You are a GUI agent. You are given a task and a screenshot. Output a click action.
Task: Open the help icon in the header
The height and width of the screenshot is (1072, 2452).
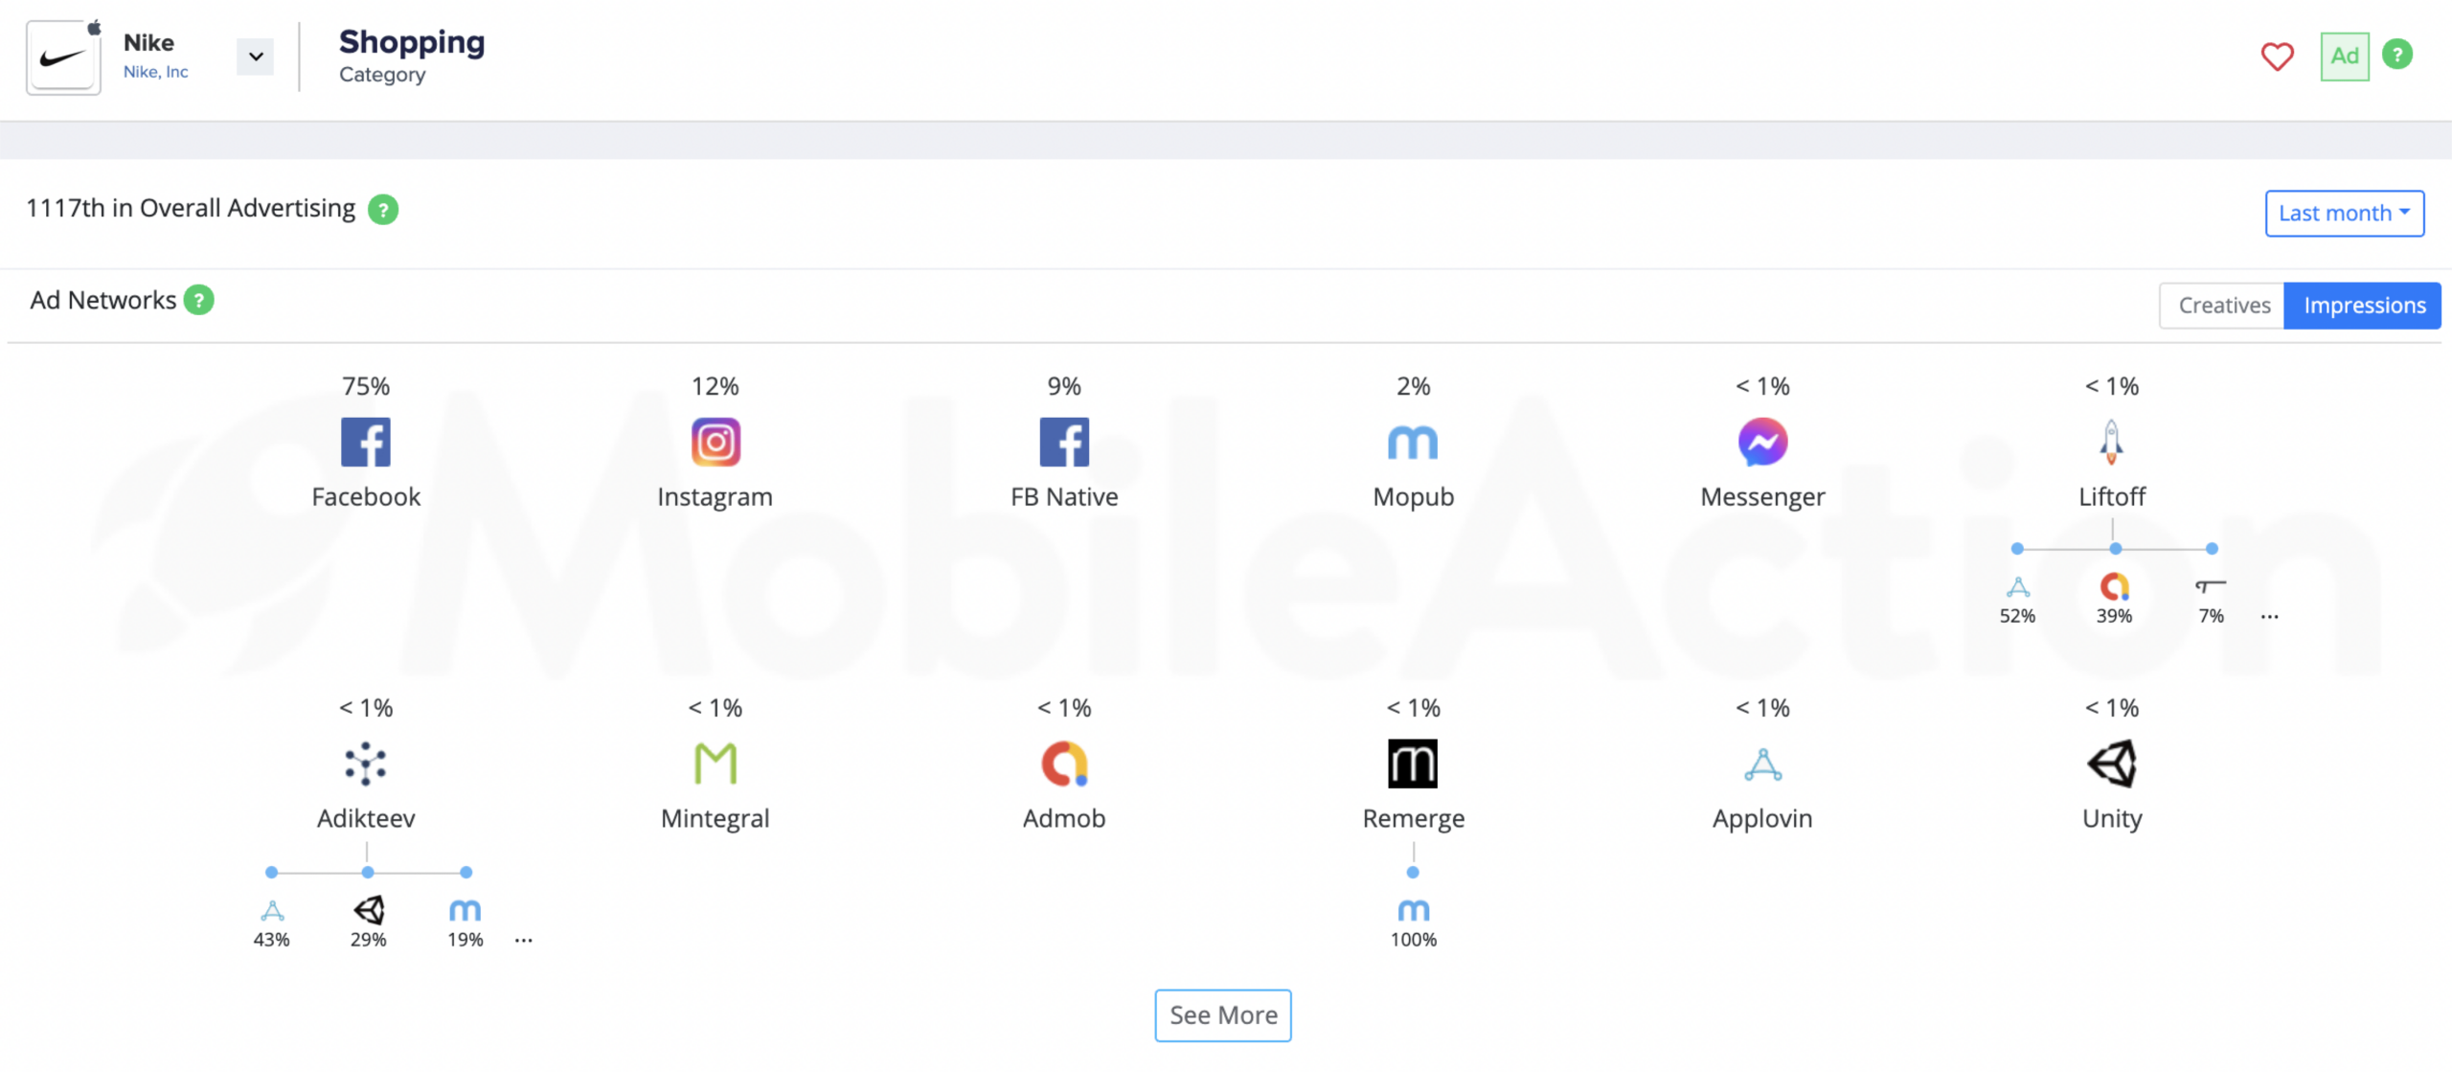click(x=2397, y=55)
